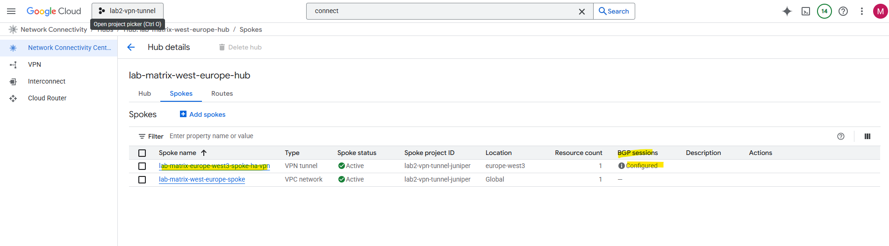Clear the search box with X icon

pos(582,12)
